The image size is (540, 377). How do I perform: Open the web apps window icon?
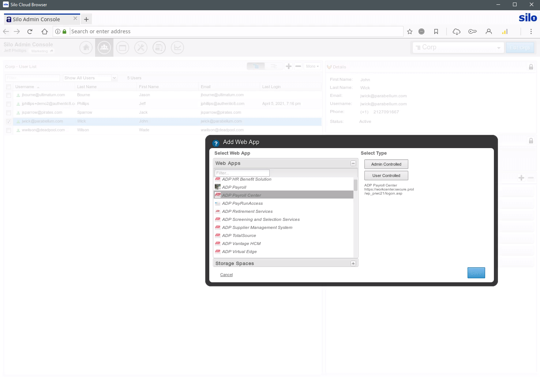(x=123, y=48)
